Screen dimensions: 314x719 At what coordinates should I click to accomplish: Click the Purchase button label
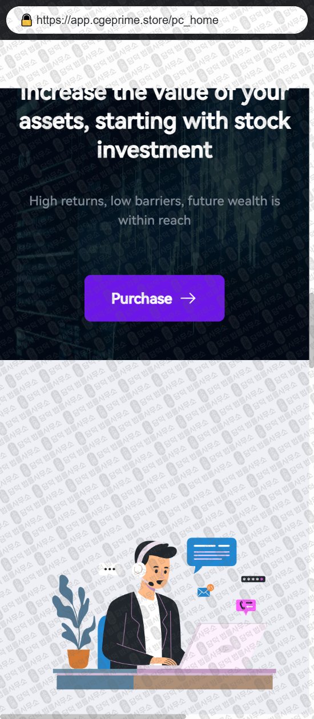click(142, 298)
